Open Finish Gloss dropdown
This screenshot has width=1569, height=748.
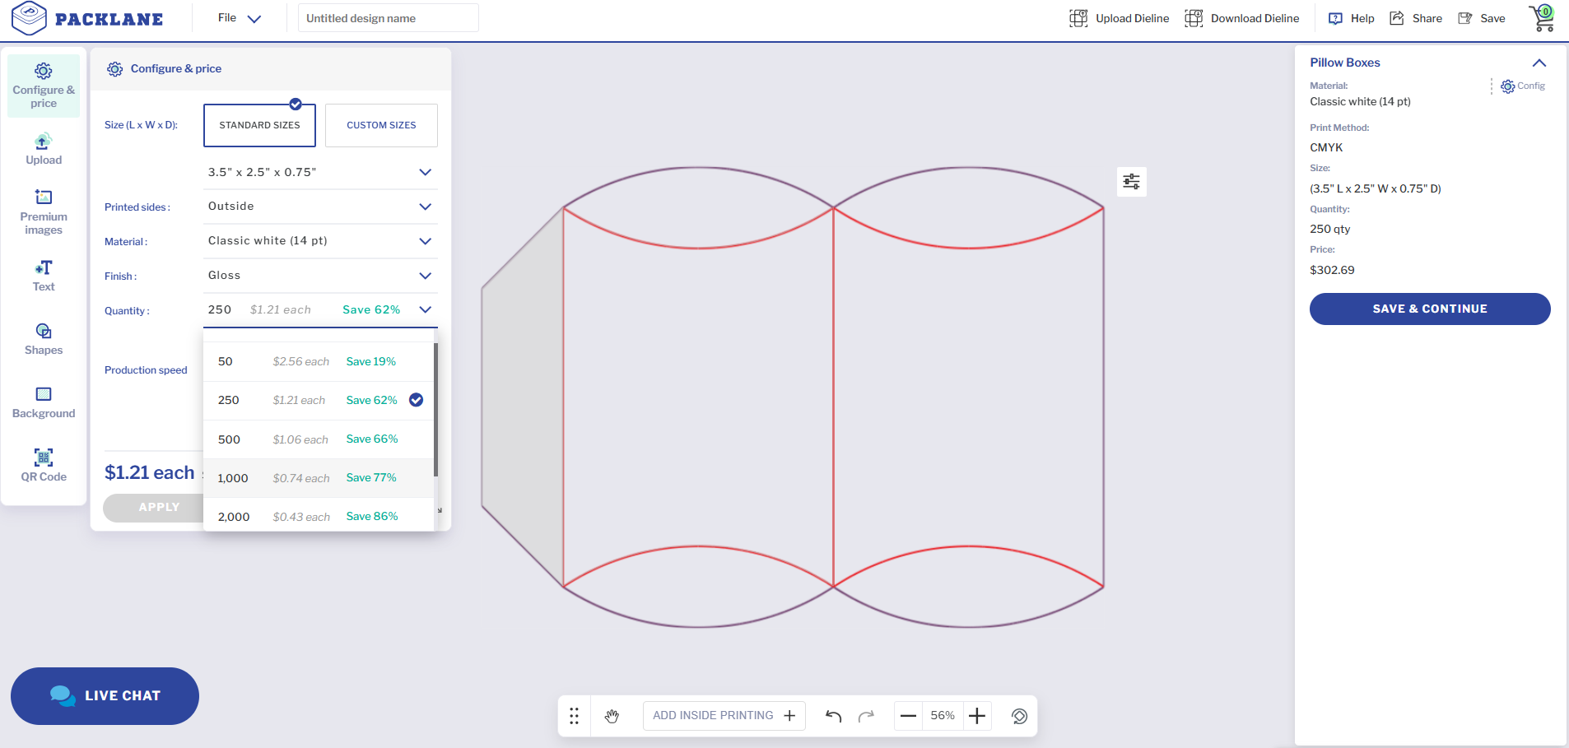320,276
